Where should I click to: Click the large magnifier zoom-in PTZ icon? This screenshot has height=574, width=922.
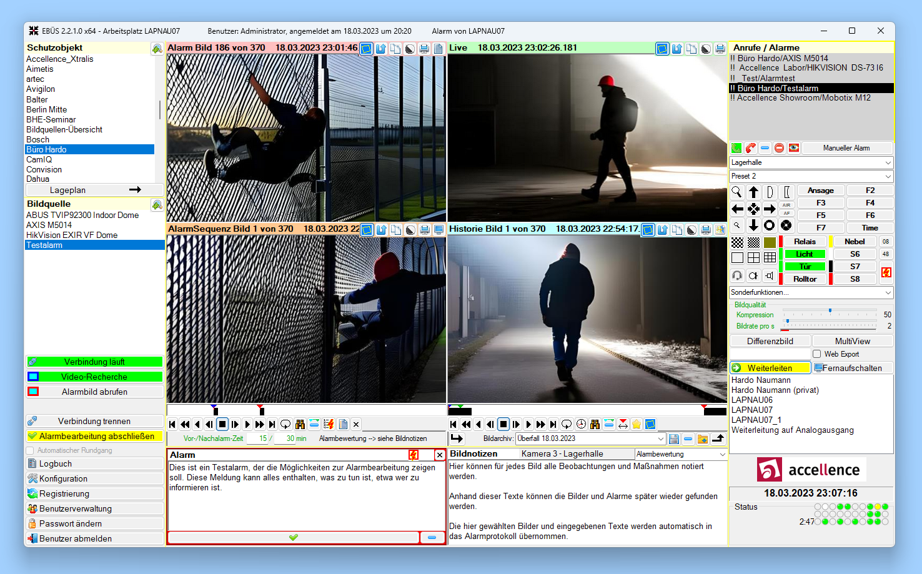[737, 192]
